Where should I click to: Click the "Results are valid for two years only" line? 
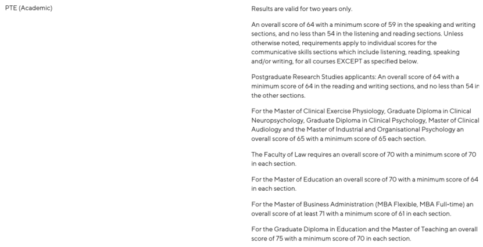[x=302, y=9]
